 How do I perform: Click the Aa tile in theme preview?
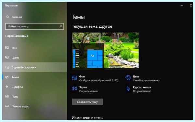click(x=92, y=55)
